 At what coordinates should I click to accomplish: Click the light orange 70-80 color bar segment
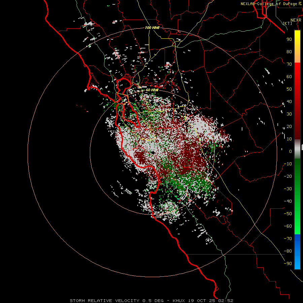(297, 58)
